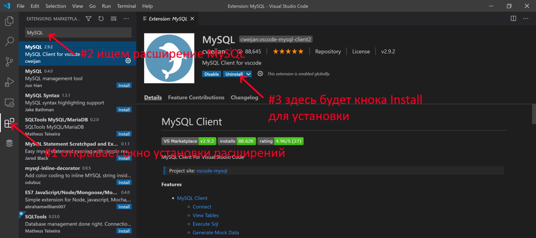This screenshot has height=238, width=536.
Task: Follow the View Tables link
Action: pyautogui.click(x=206, y=215)
